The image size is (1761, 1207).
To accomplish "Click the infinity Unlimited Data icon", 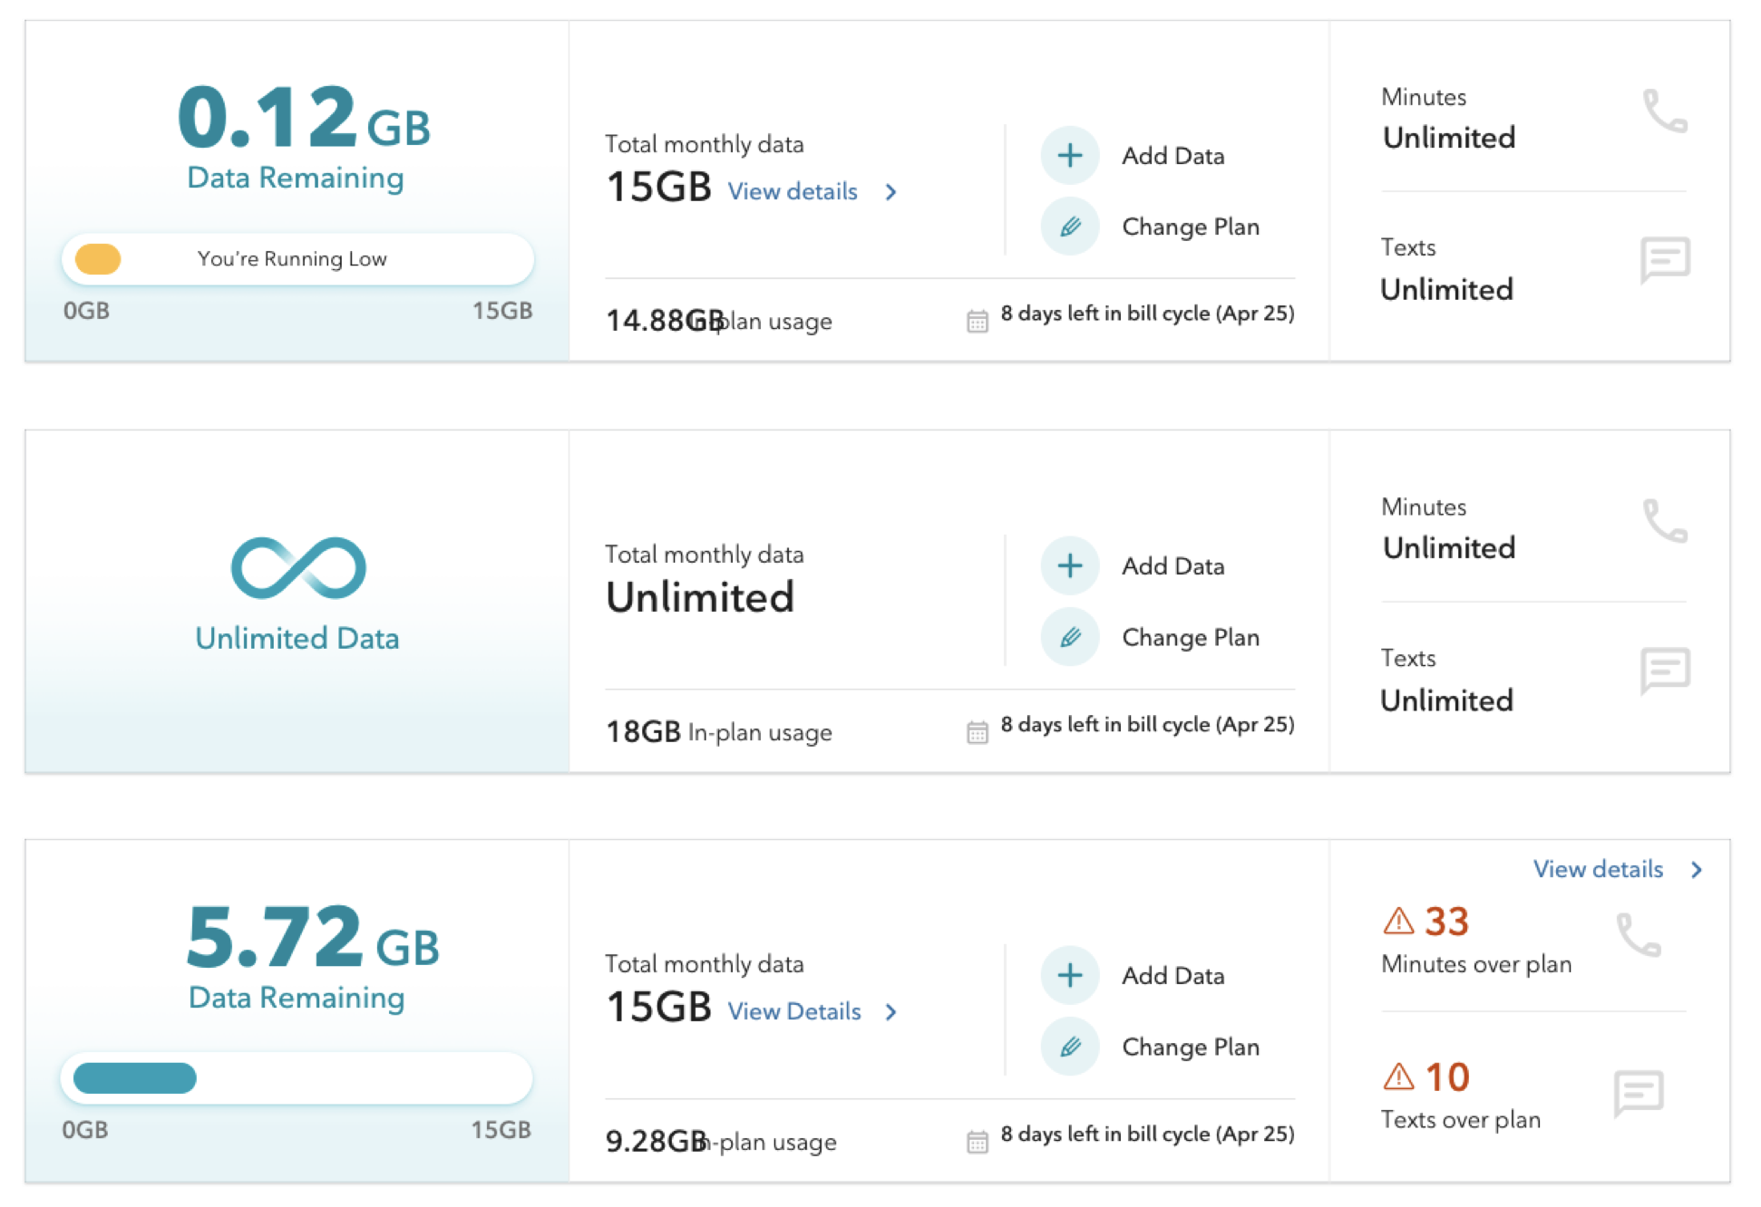I will pos(298,568).
